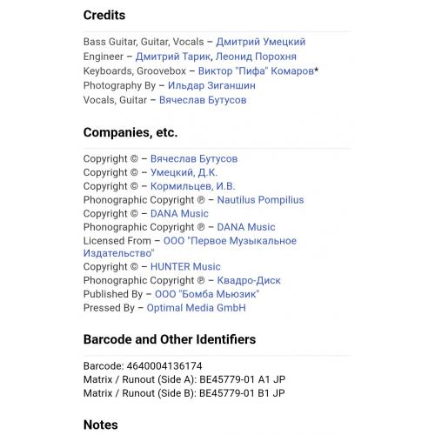
Task: Click the Side A matrix runout text
Action: coord(184,379)
